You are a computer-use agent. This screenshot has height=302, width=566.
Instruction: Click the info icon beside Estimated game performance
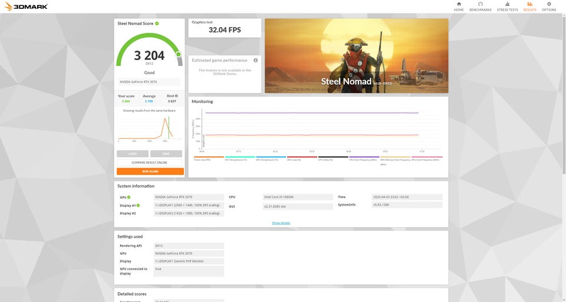[x=255, y=60]
